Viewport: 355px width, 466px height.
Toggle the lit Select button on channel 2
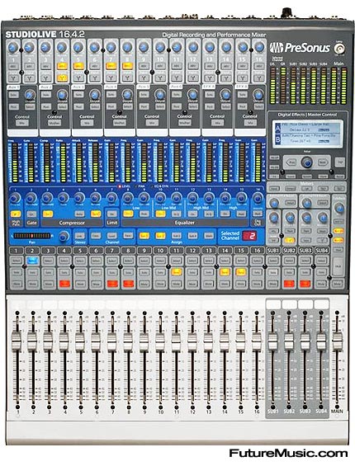click(x=32, y=261)
